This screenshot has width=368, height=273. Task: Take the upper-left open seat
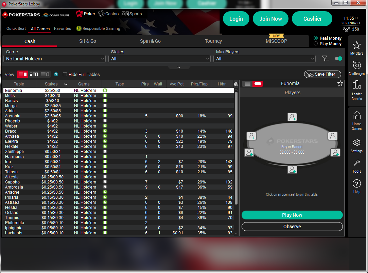(251, 136)
